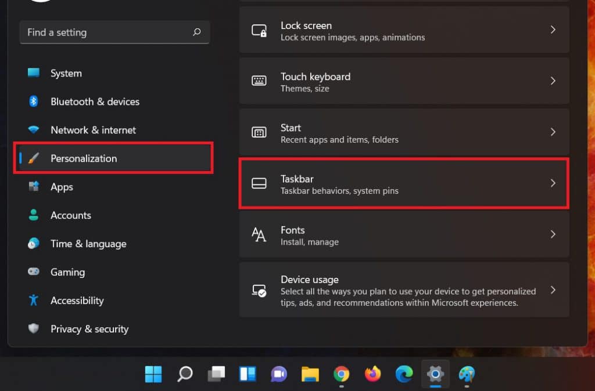Expand Lock screen chevron arrow

tap(553, 30)
